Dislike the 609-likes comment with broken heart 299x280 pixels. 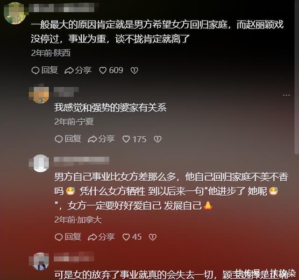tap(134, 70)
